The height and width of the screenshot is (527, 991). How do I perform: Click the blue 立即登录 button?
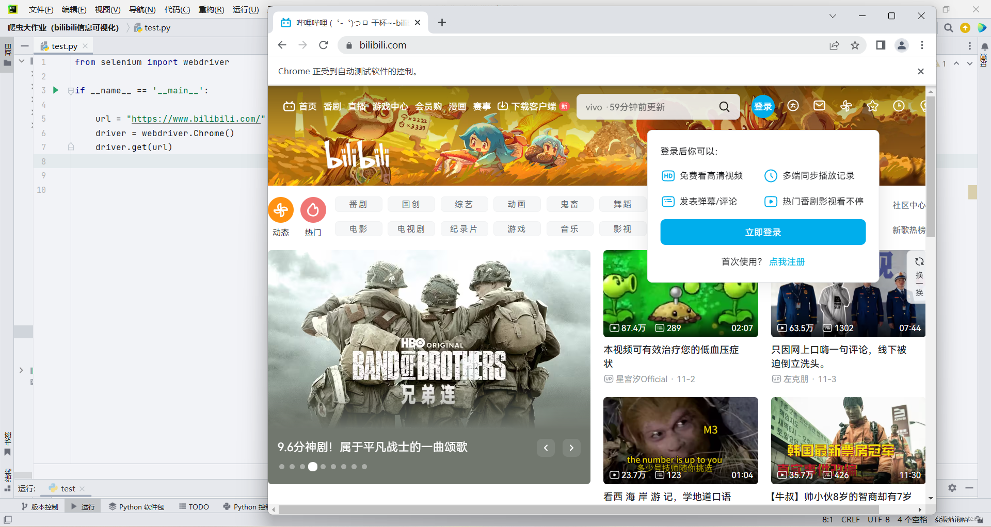pyautogui.click(x=763, y=232)
